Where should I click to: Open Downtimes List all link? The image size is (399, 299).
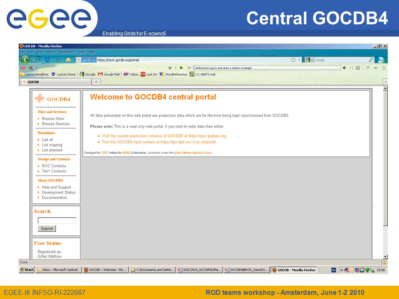click(47, 140)
